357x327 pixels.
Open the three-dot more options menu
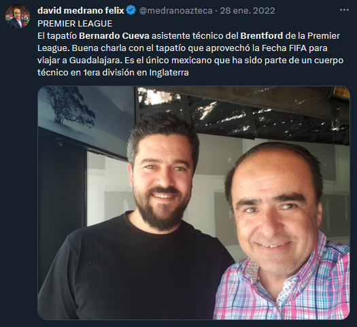click(x=344, y=10)
